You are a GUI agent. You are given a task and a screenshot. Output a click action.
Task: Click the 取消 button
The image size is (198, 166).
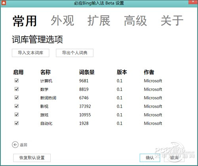click(174, 158)
